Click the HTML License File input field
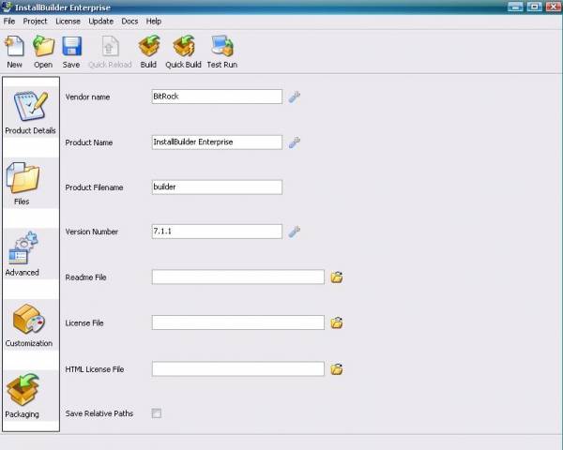The width and height of the screenshot is (563, 450). coord(238,368)
